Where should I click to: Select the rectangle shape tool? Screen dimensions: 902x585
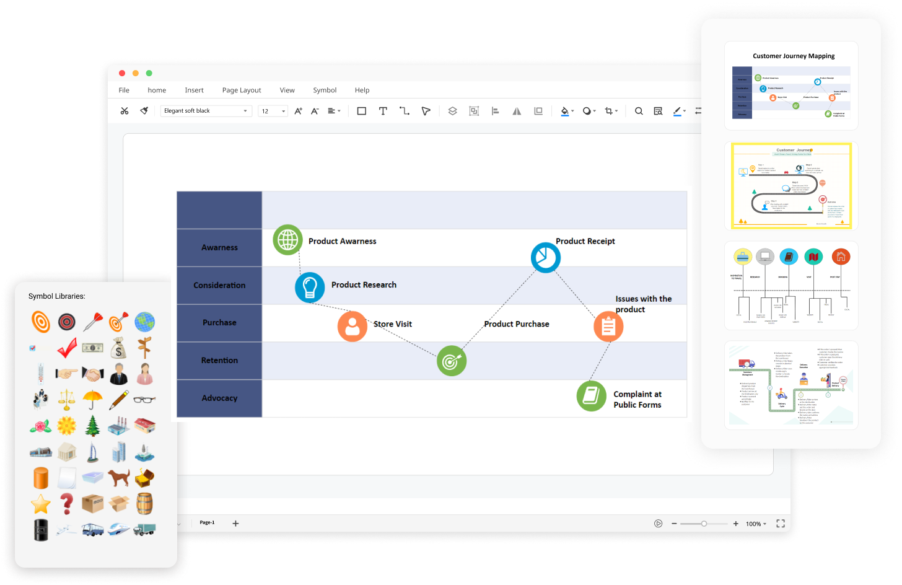pos(362,111)
